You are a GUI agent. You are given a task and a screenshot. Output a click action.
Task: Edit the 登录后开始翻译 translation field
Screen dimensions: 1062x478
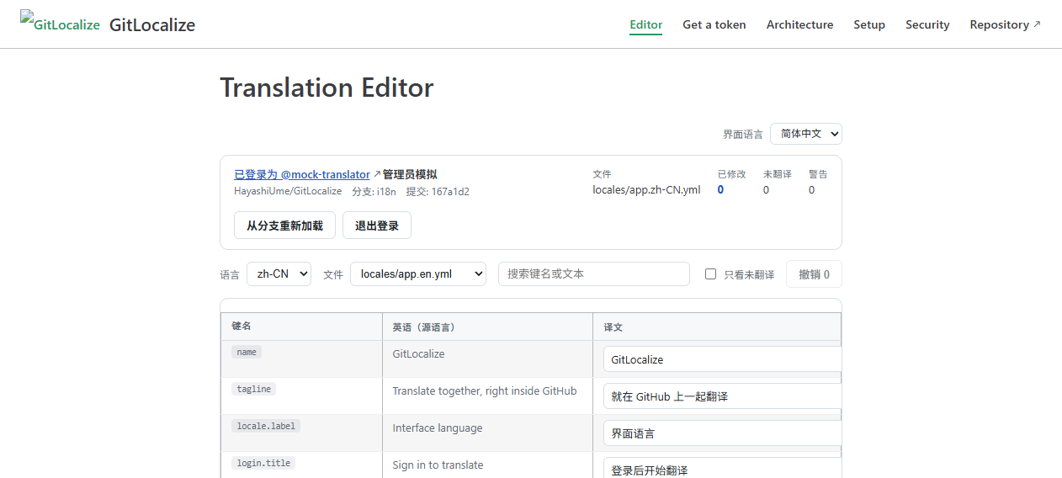(723, 468)
